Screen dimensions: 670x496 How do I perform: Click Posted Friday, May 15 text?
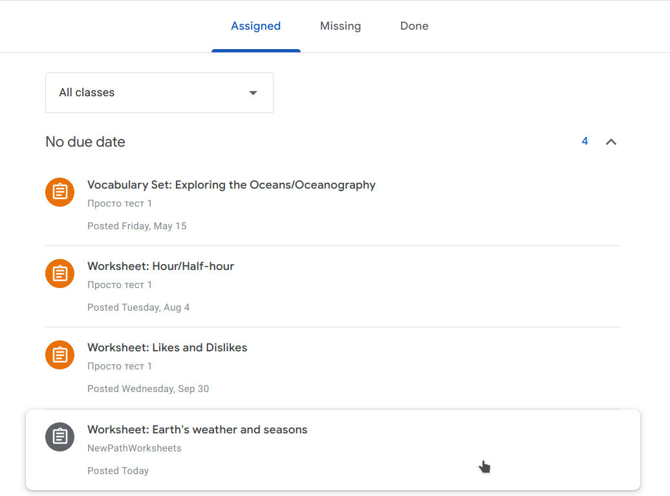[136, 226]
